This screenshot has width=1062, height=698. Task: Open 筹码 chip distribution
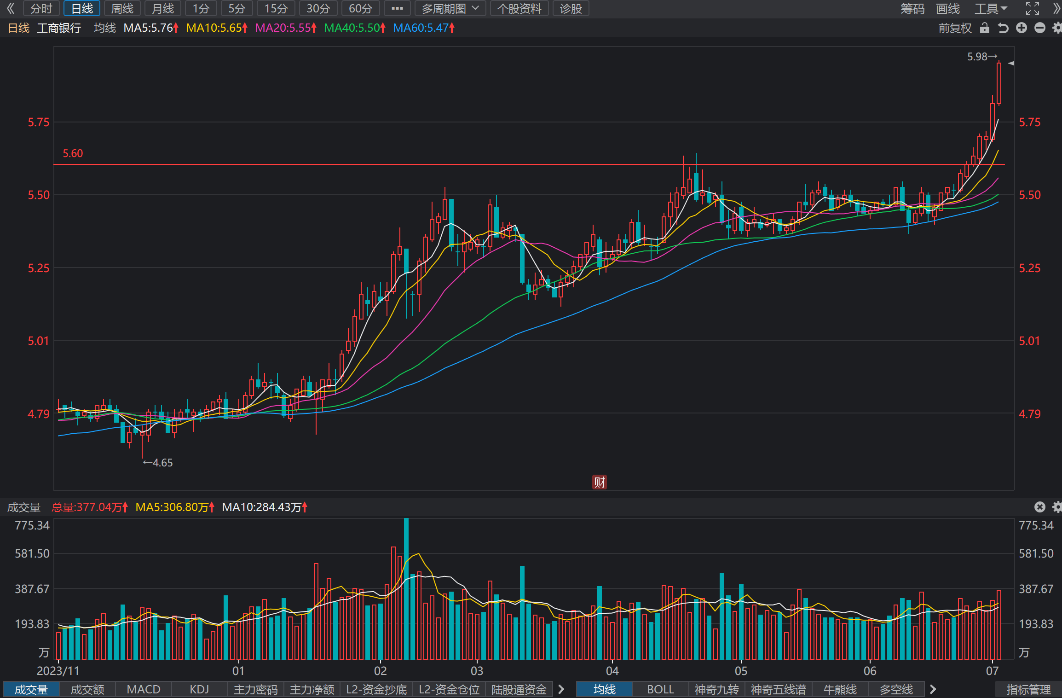coord(912,8)
